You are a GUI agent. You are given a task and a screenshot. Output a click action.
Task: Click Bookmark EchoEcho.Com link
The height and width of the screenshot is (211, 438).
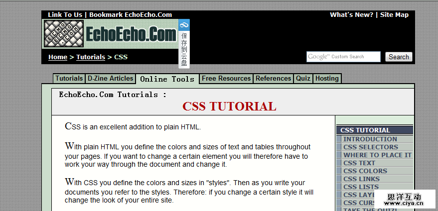click(131, 15)
